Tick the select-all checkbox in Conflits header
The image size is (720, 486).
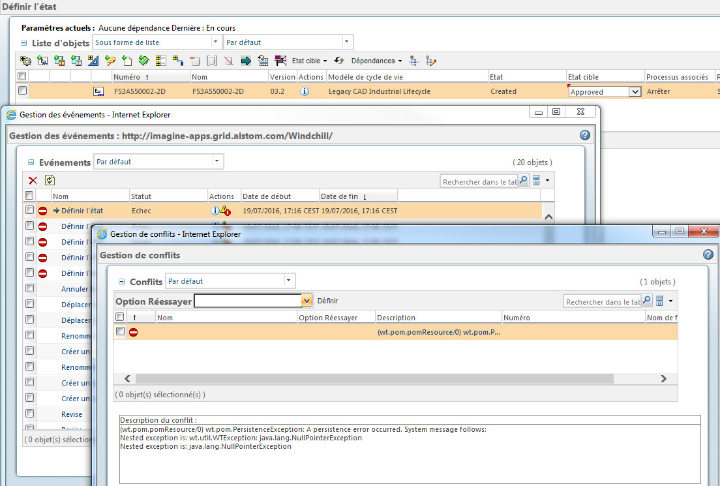tap(119, 316)
